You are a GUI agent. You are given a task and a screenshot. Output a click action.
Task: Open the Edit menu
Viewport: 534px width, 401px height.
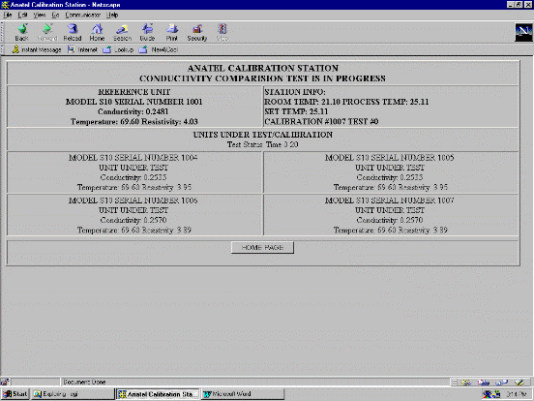click(23, 15)
